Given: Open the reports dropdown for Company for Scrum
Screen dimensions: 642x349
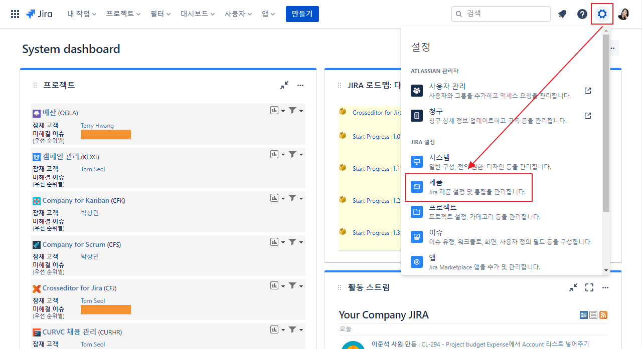Looking at the screenshot, I should click(x=277, y=242).
